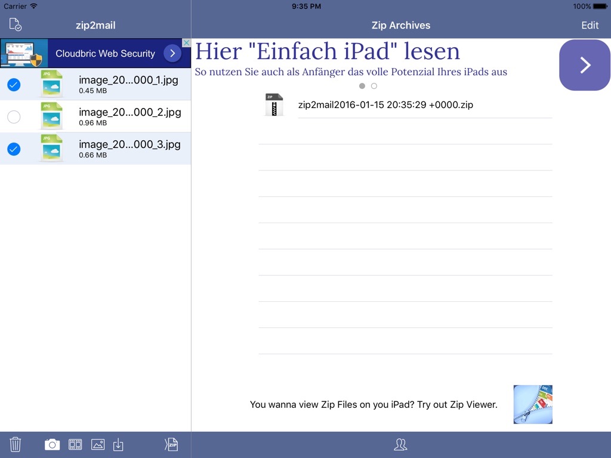Click the Zip Archives title
The image size is (611, 458).
tap(400, 25)
